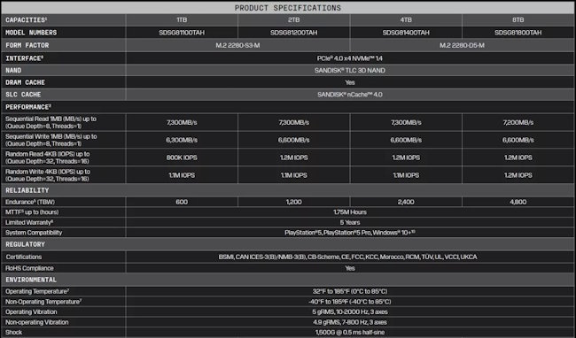Select model number SDSG81100TAH
The width and height of the screenshot is (576, 338).
[182, 33]
